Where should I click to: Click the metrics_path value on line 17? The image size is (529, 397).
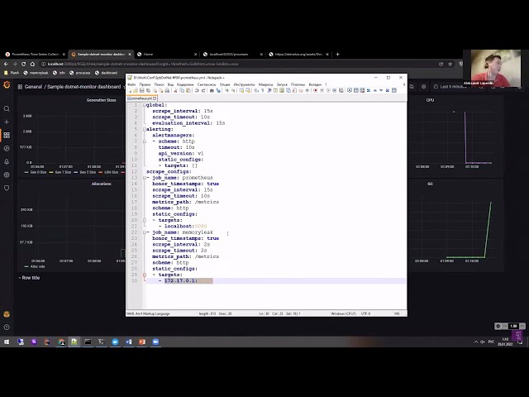click(207, 202)
